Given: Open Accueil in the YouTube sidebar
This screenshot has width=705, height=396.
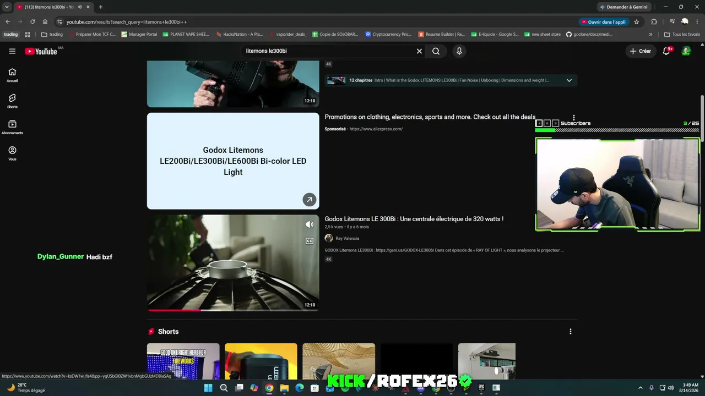Looking at the screenshot, I should tap(12, 75).
